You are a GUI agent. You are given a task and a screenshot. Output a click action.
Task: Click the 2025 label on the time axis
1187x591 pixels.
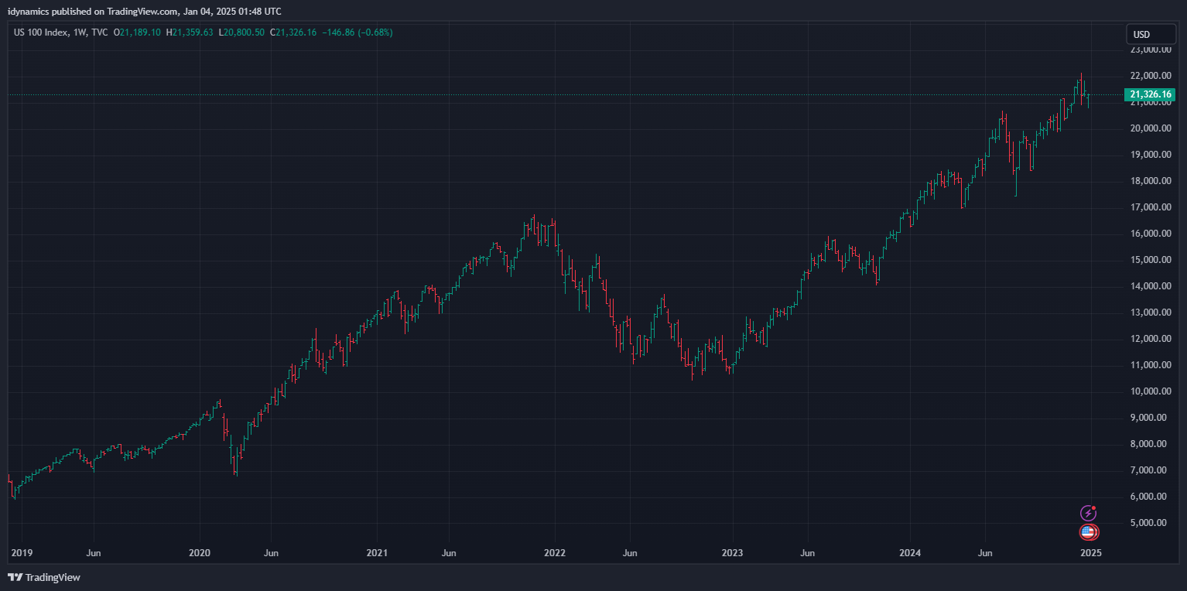[1090, 553]
